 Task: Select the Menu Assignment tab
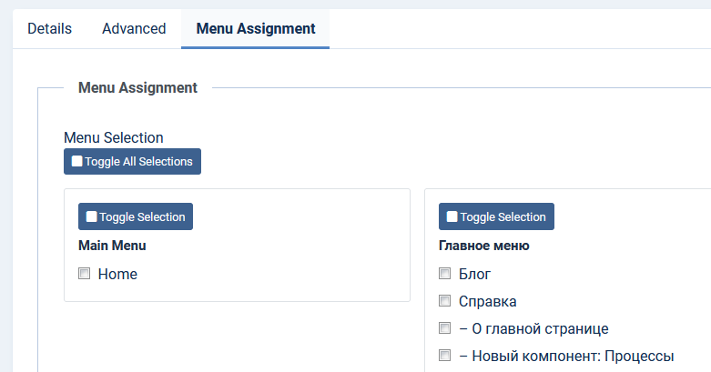pos(255,28)
